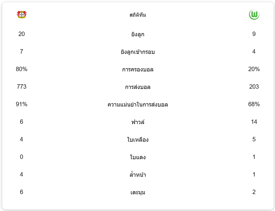Click Wolfsburg's 14 fouls value
The height and width of the screenshot is (211, 275).
pyautogui.click(x=254, y=122)
